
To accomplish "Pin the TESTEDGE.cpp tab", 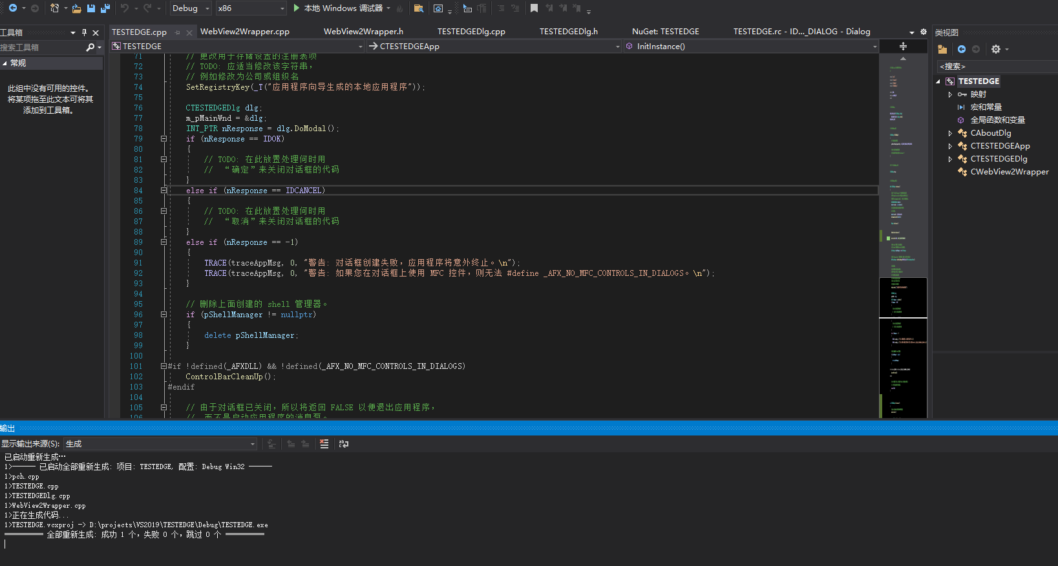I will click(x=177, y=32).
